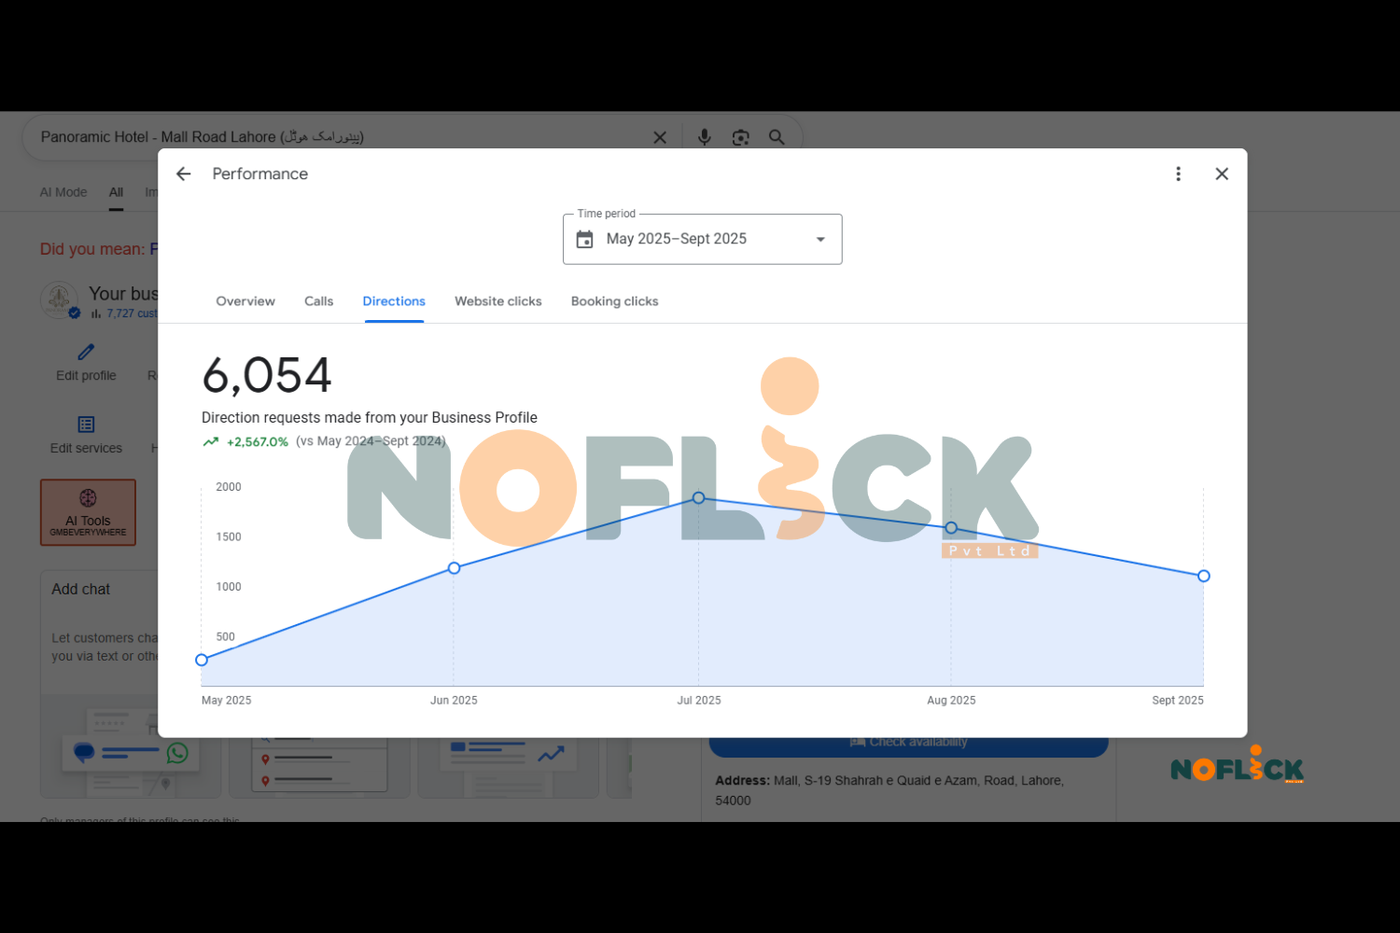1400x933 pixels.
Task: Select the Aug 2025 data point
Action: [951, 528]
